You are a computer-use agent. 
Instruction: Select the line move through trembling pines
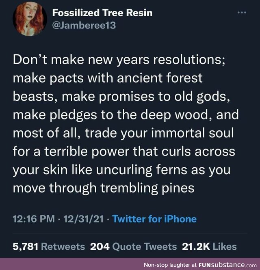pyautogui.click(x=104, y=188)
